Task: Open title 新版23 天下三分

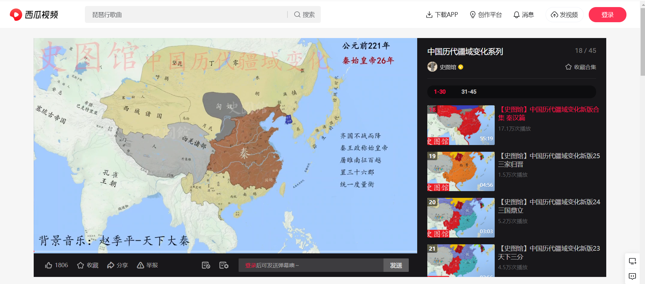Action: click(x=549, y=252)
